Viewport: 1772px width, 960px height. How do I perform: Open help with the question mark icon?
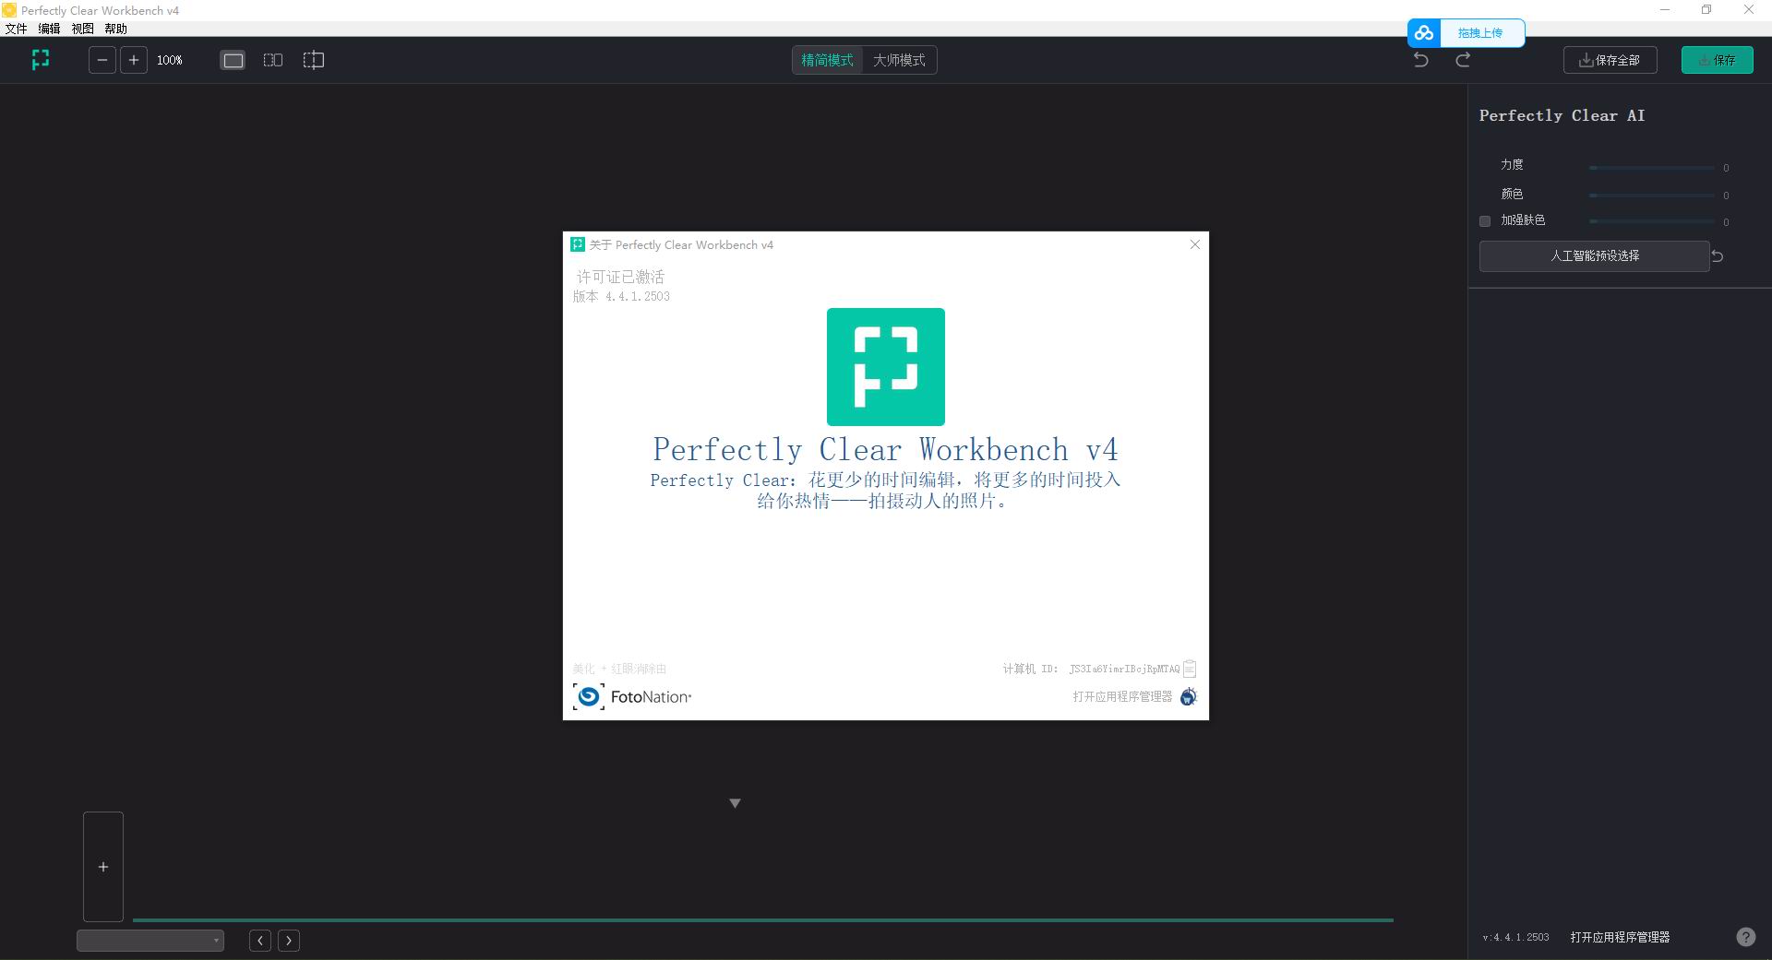click(x=1746, y=937)
